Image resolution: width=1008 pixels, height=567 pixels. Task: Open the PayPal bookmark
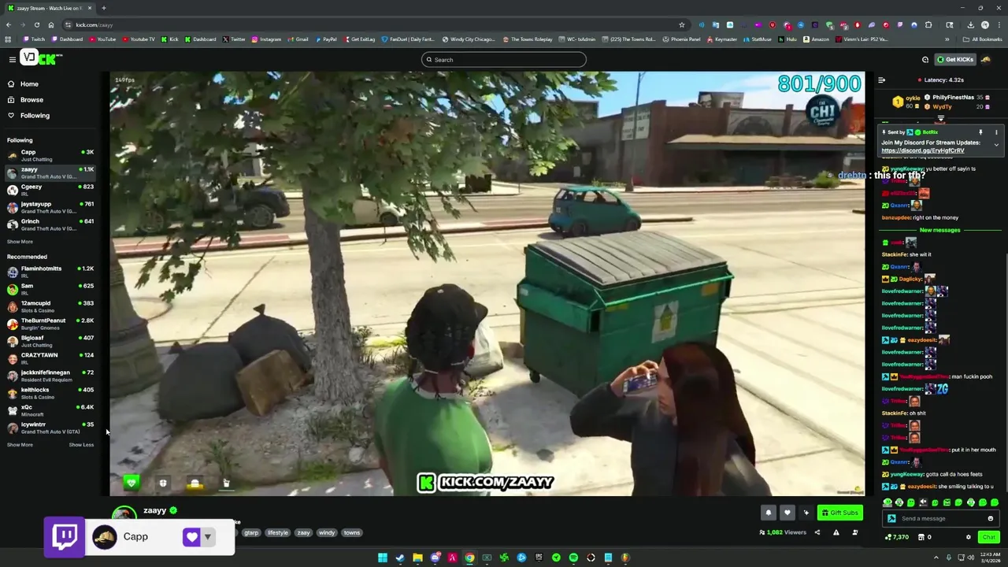click(326, 39)
